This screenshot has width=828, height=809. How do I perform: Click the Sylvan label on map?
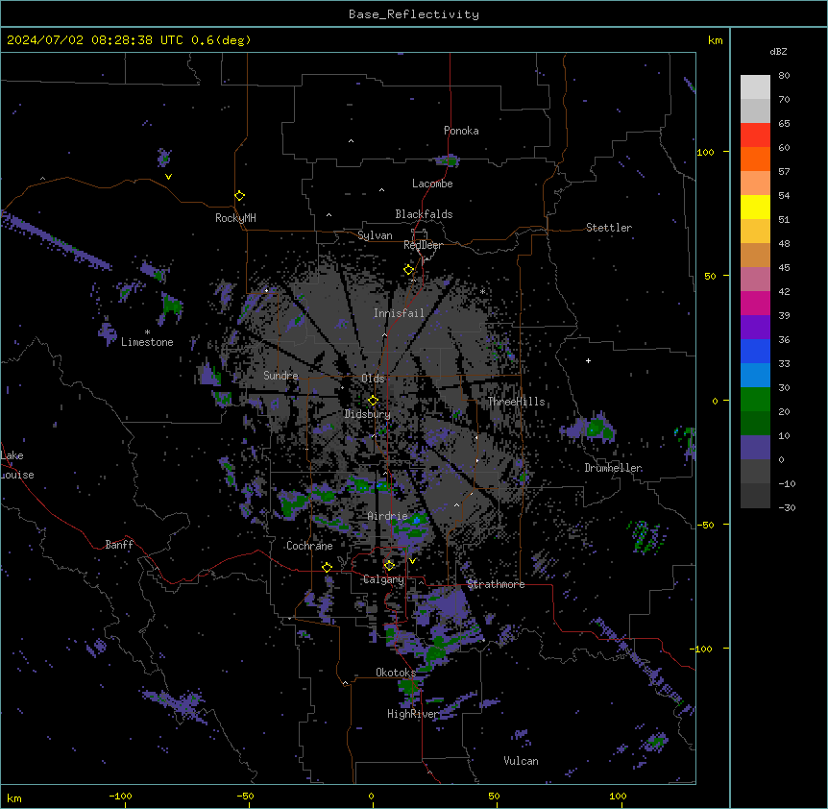375,235
